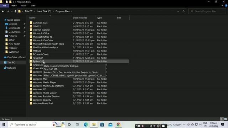Select the PowerISO folder icon

[31, 58]
